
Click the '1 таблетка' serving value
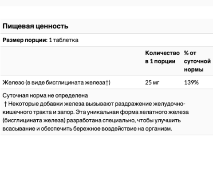point(63,40)
